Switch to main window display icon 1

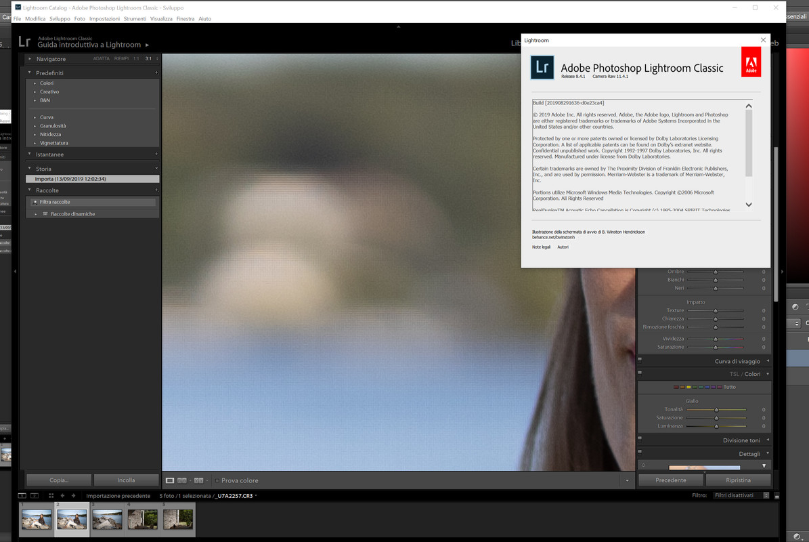coord(22,495)
